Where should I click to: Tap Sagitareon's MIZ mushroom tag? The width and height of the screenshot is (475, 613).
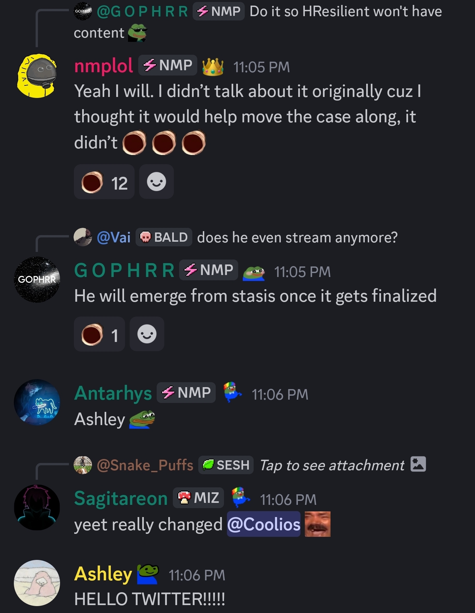[x=198, y=498]
